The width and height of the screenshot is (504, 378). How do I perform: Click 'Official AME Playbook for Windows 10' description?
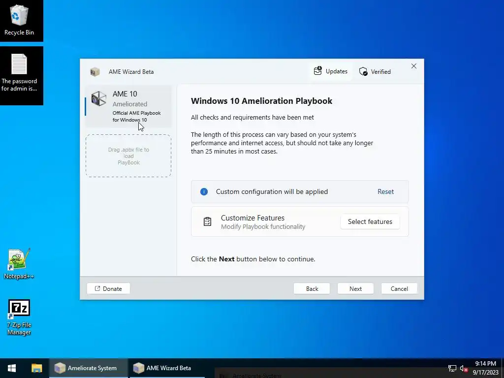pos(137,116)
